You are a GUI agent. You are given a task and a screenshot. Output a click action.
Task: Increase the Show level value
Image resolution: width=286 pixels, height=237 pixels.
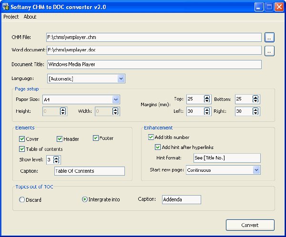(x=56, y=158)
